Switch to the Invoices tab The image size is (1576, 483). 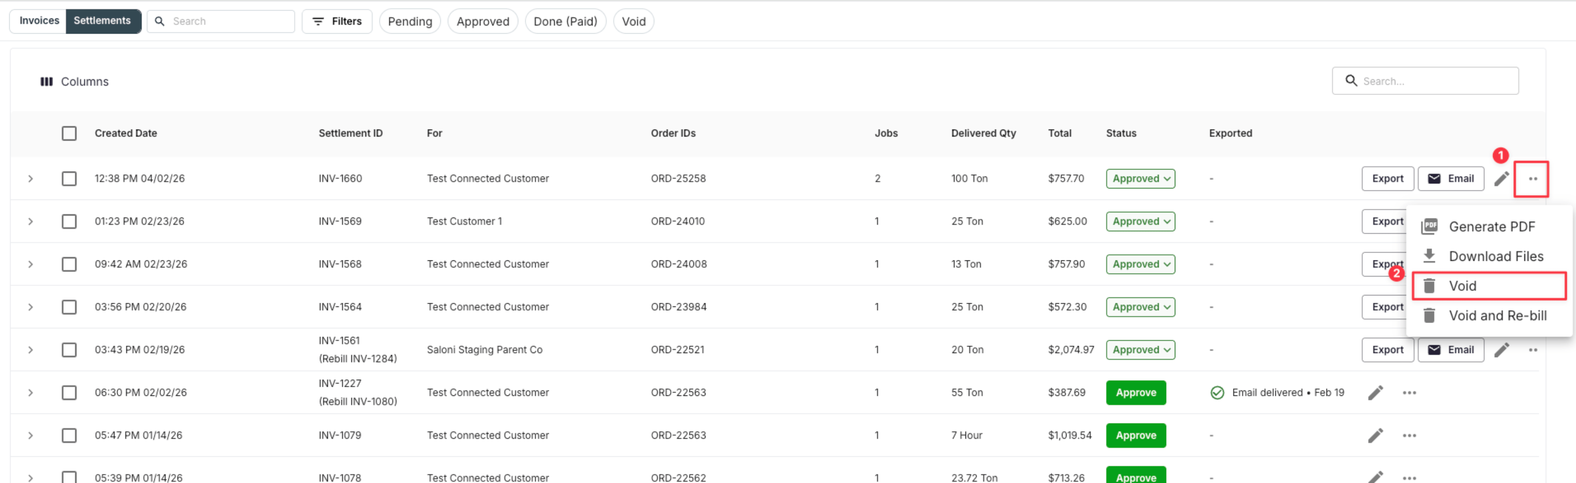tap(39, 21)
